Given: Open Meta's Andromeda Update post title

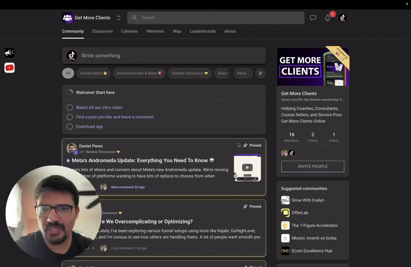Looking at the screenshot, I should (140, 160).
